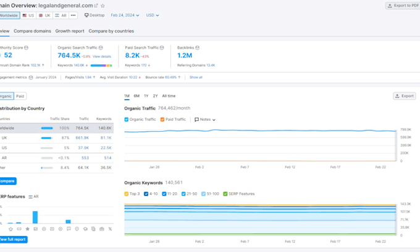
Task: Toggle the Paid Traffic checkbox
Action: 162,120
